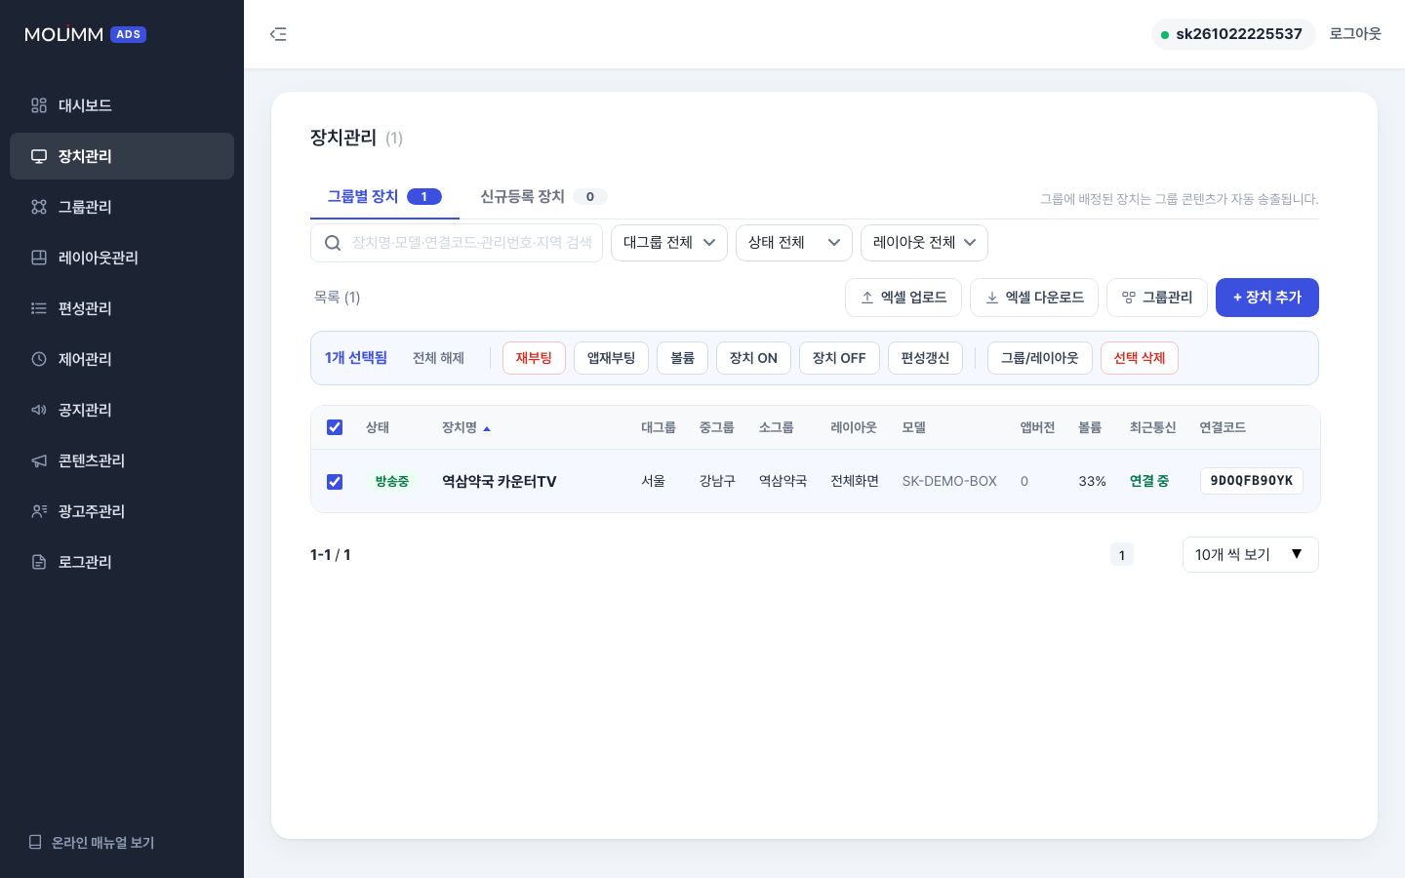The width and height of the screenshot is (1405, 878).
Task: Open 레이아웃관리 layout icon in sidebar
Action: click(x=39, y=258)
